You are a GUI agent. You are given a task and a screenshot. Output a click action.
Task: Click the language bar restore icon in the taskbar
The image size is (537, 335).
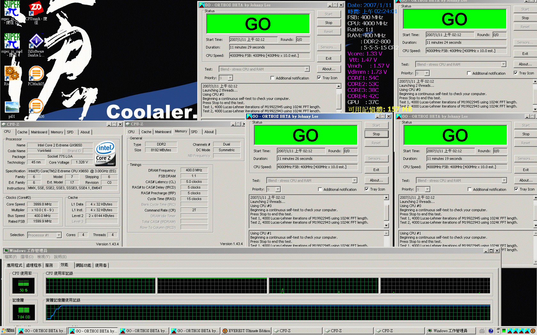[x=498, y=329]
